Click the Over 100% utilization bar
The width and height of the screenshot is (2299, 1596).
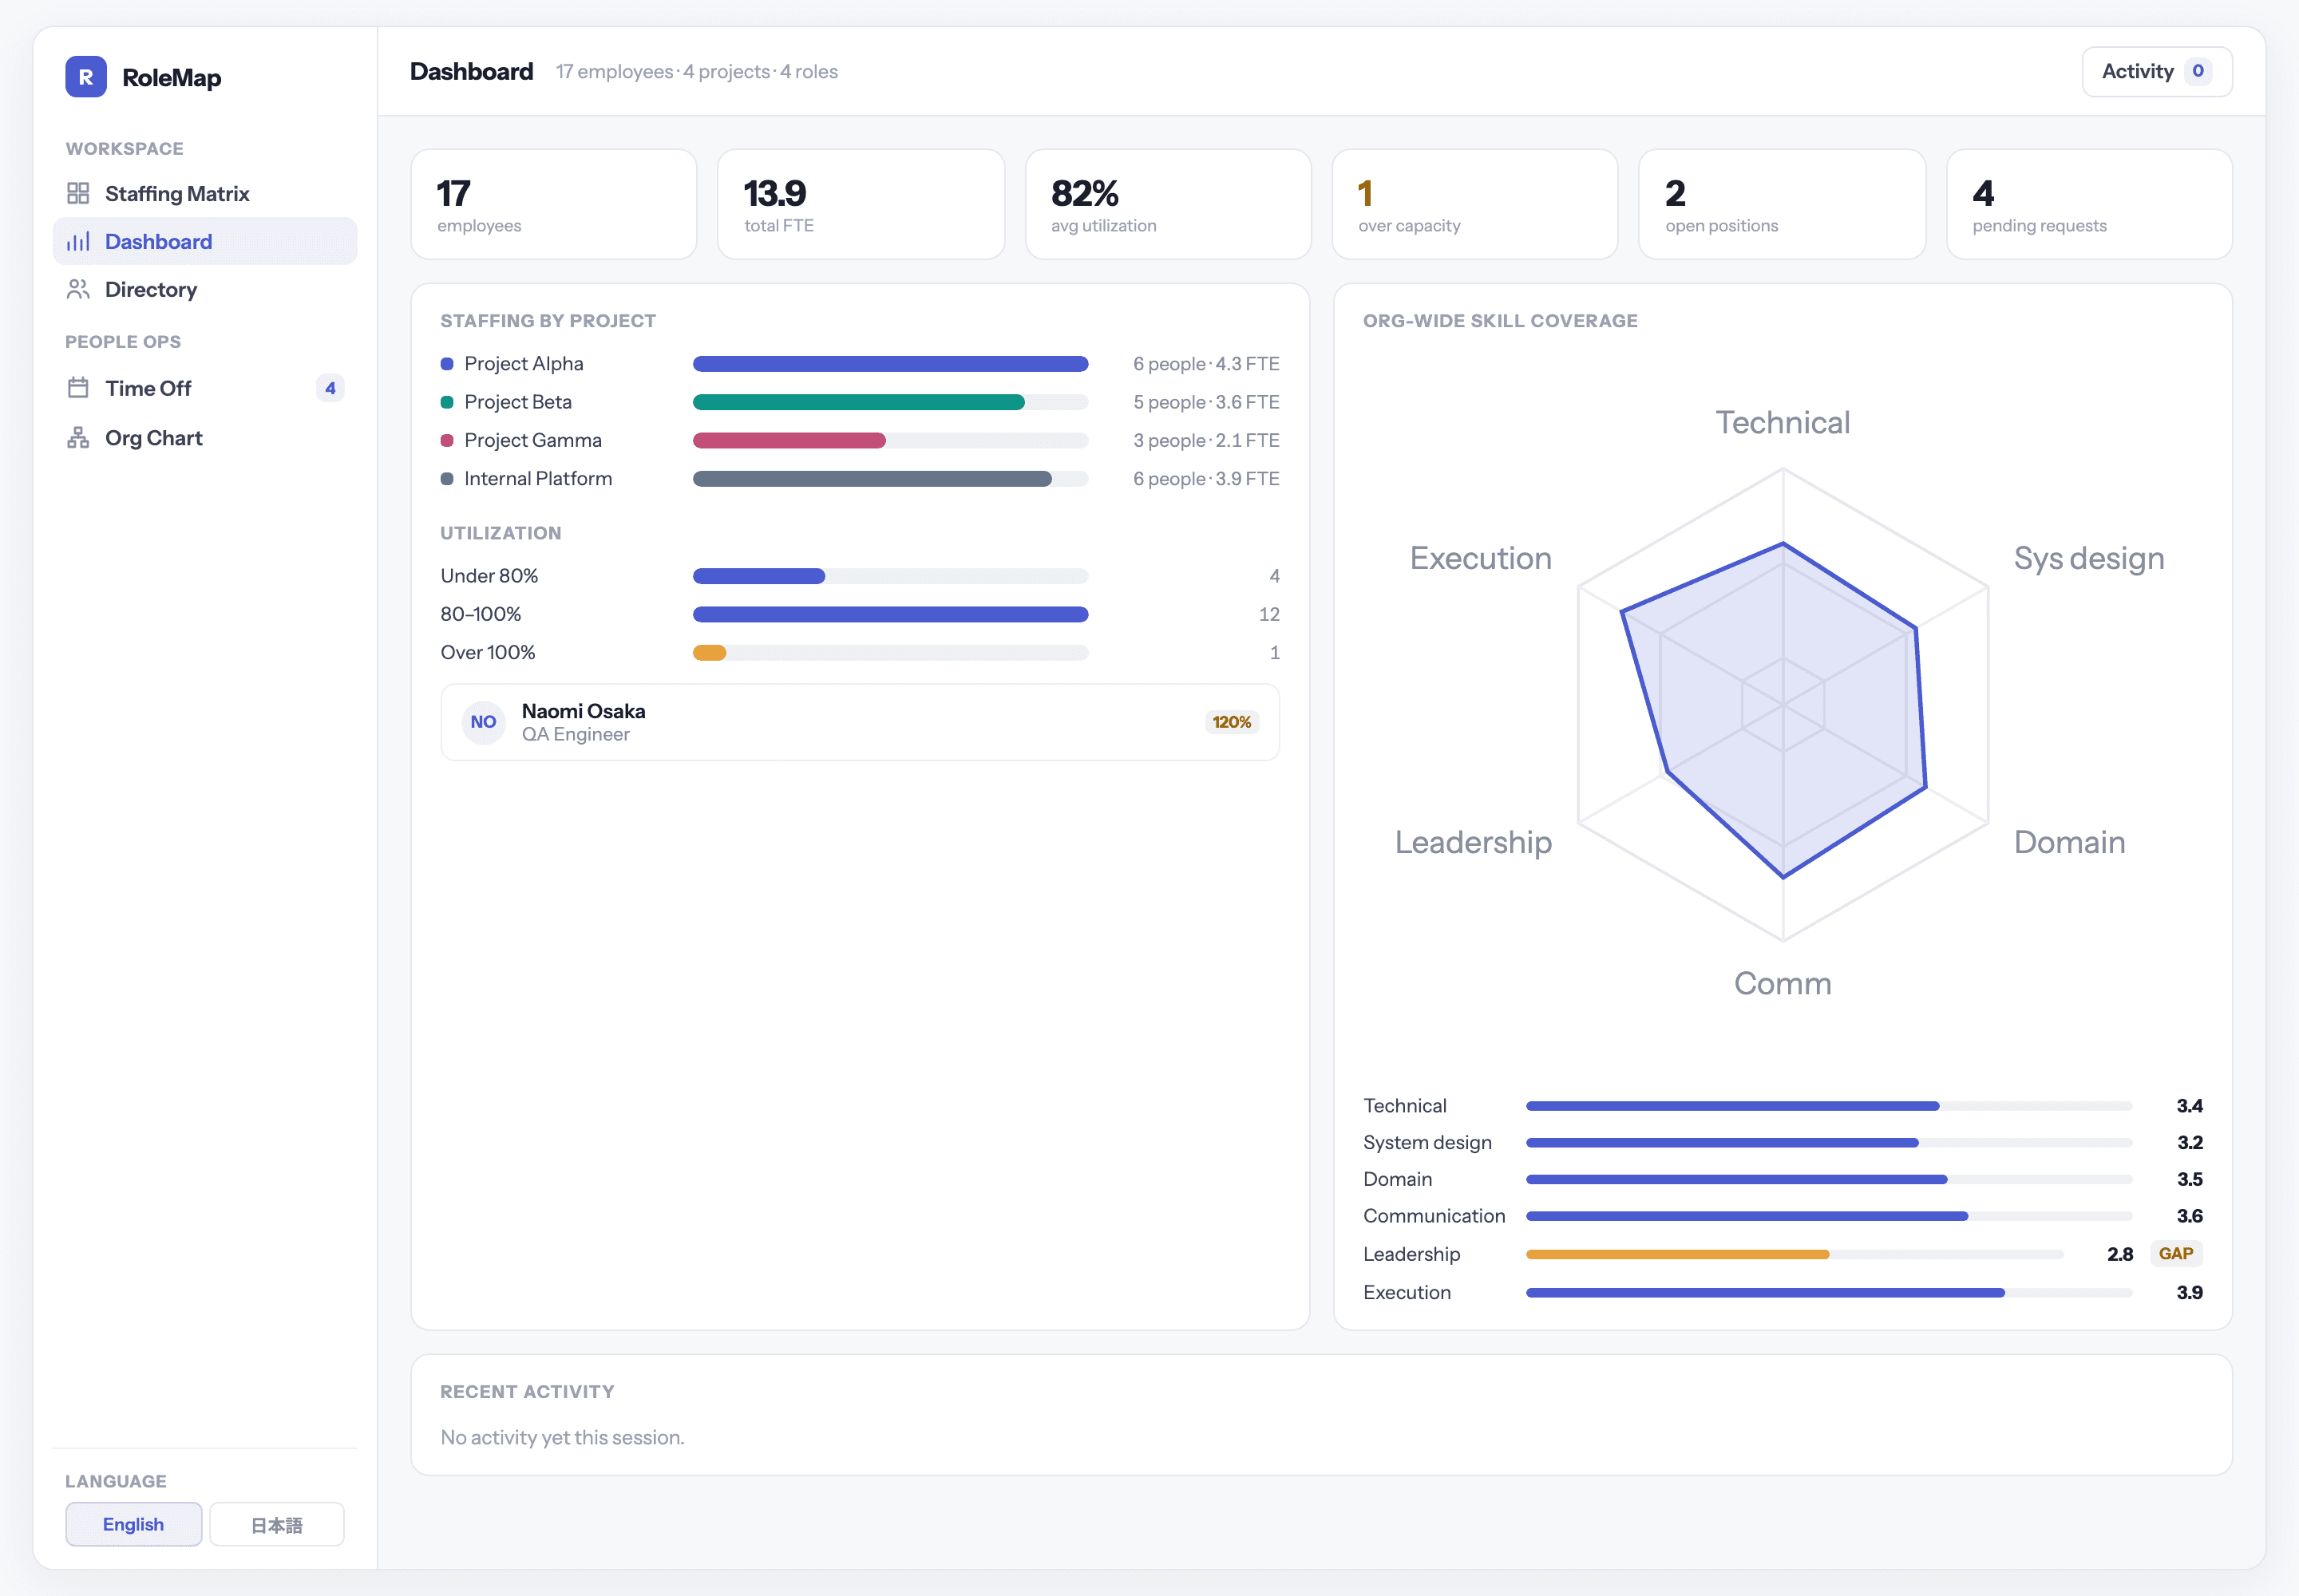tap(890, 653)
